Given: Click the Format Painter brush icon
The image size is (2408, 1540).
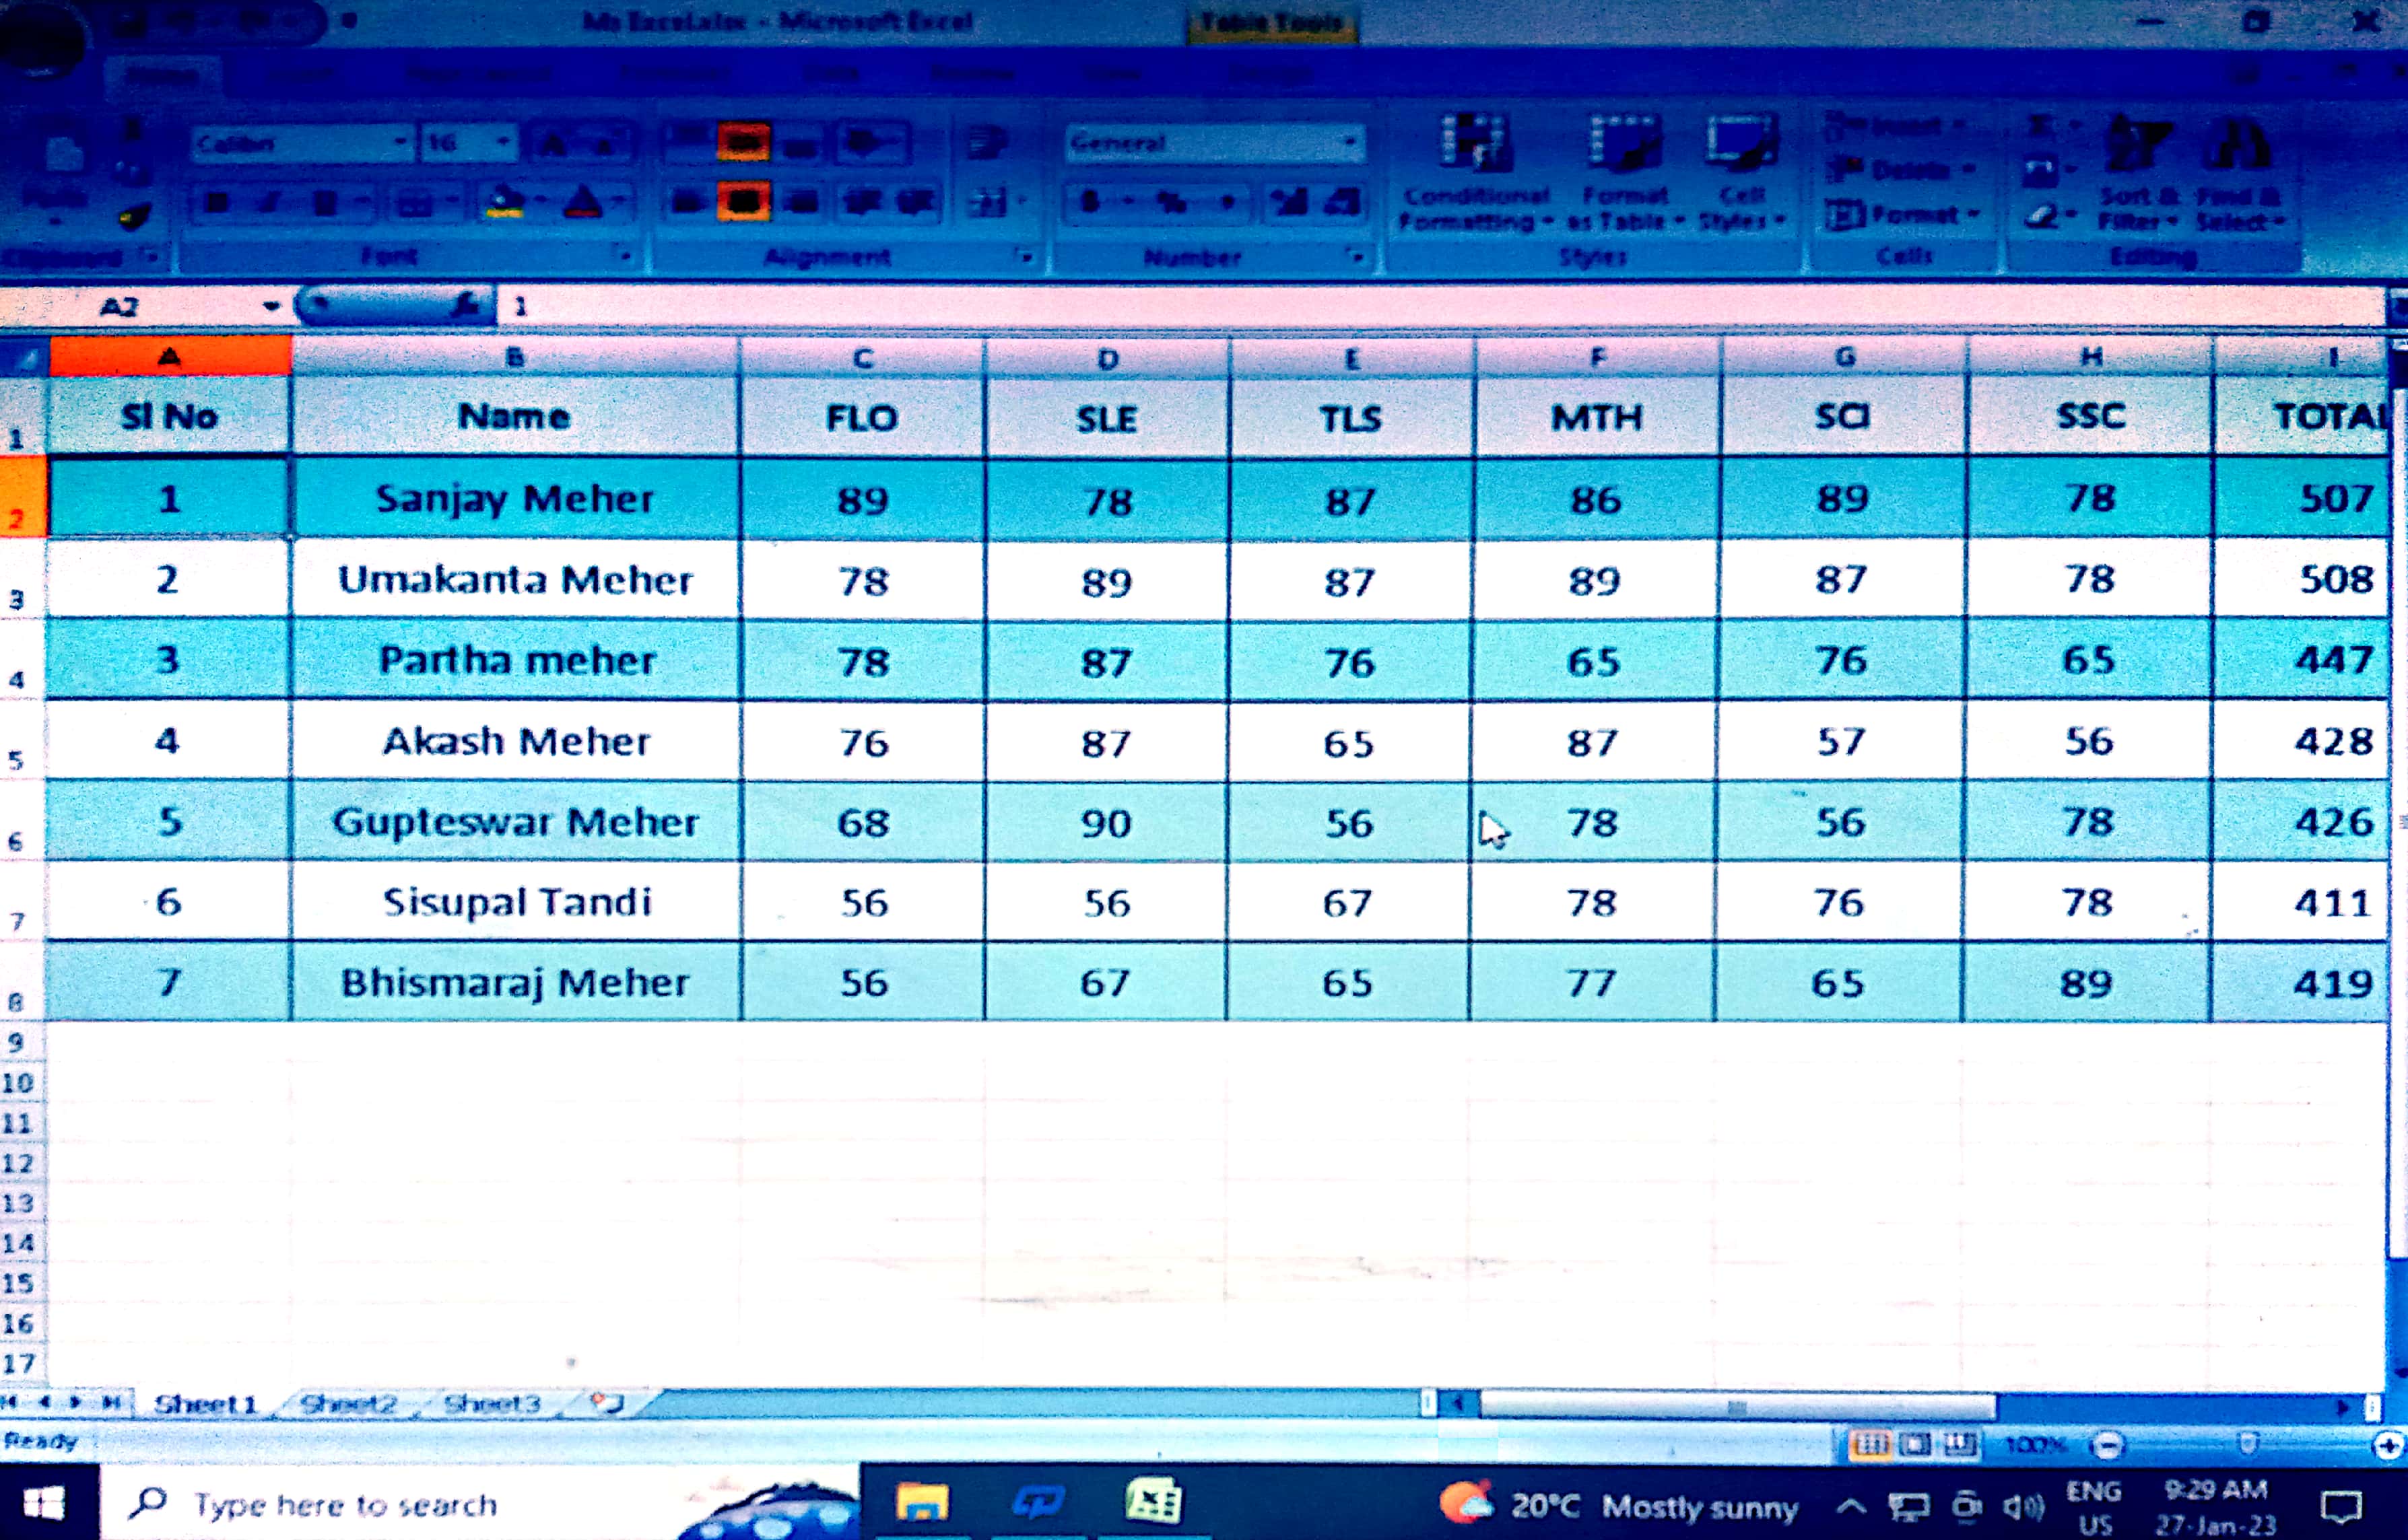Looking at the screenshot, I should click(x=135, y=216).
